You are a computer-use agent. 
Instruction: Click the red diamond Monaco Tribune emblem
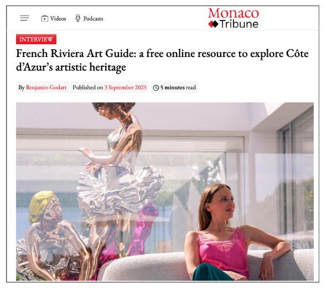[213, 24]
